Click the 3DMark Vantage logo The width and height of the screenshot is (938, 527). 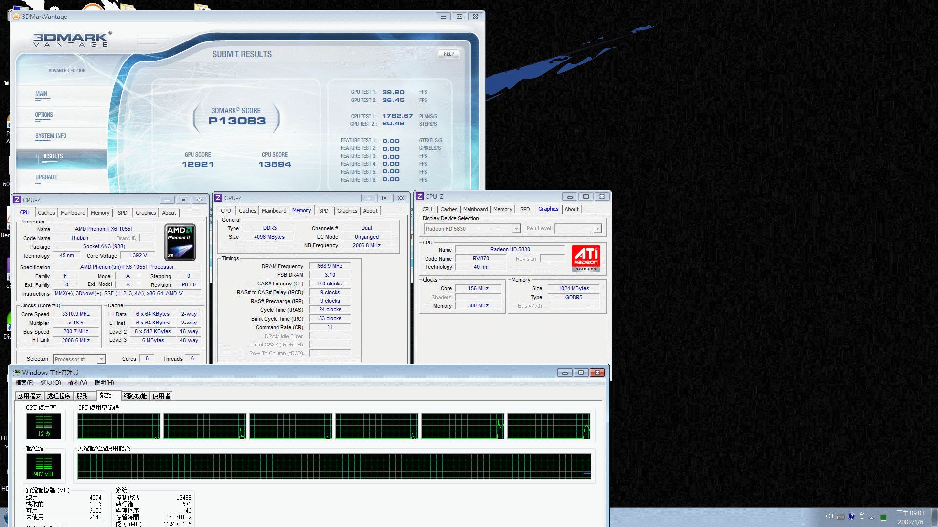point(72,40)
